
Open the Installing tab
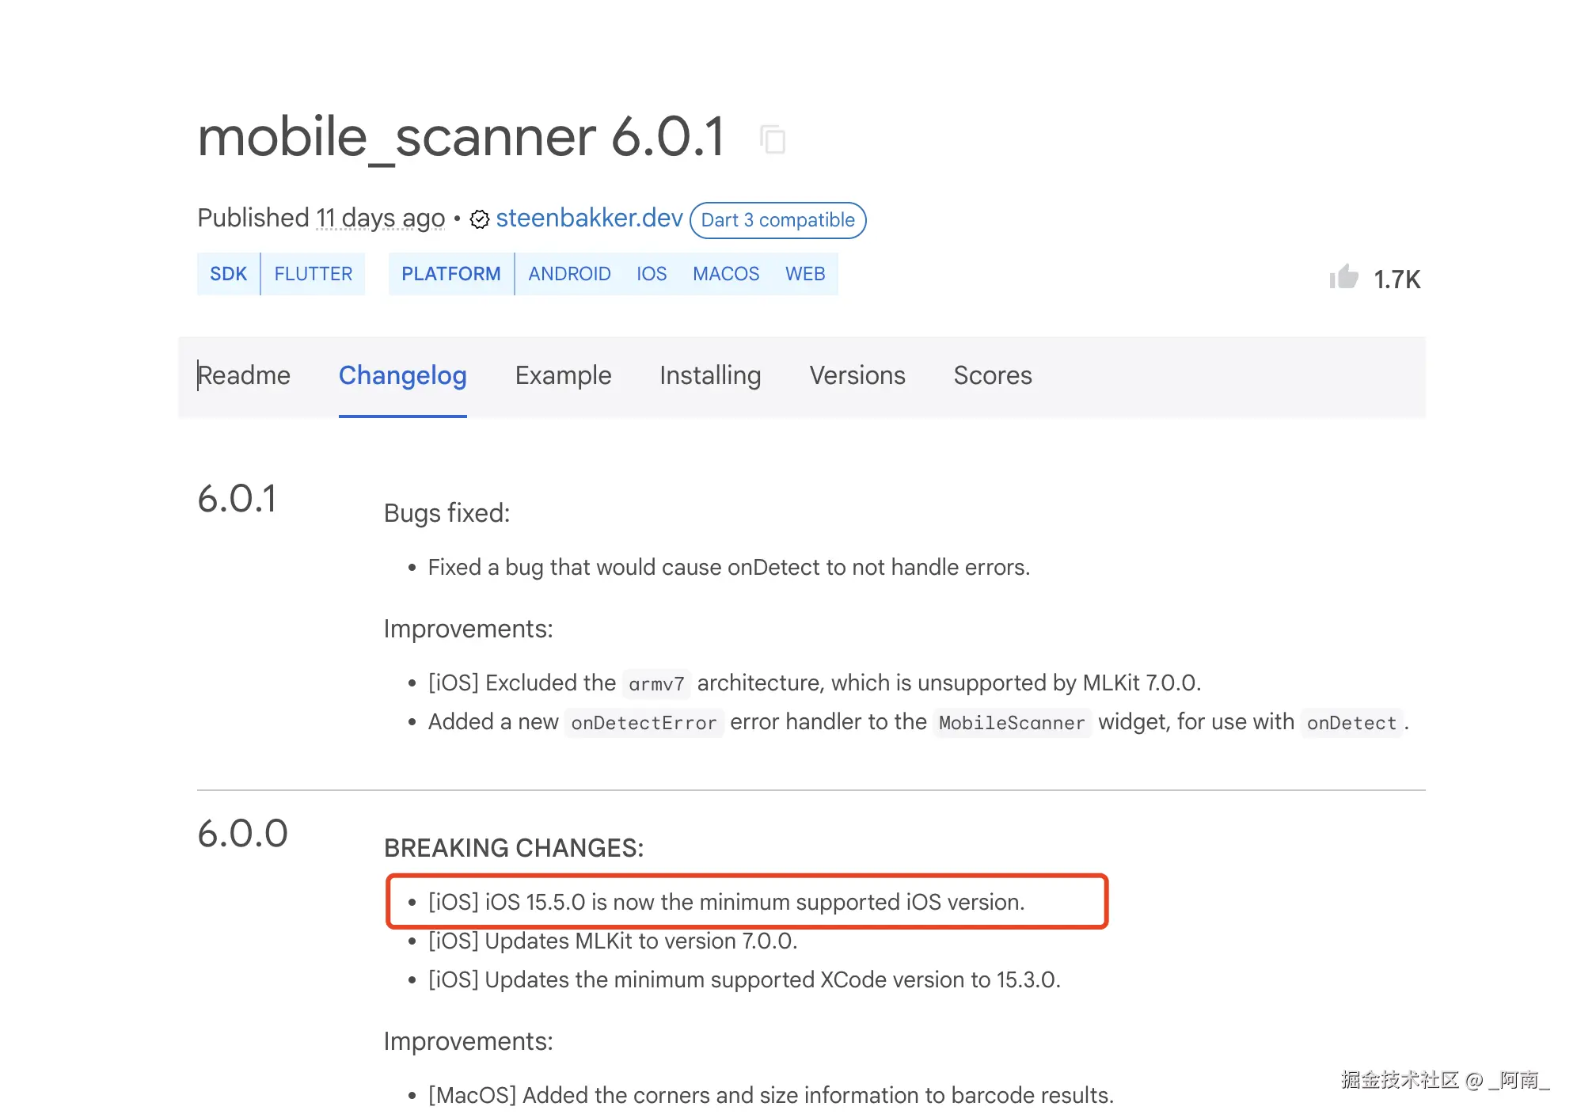710,375
